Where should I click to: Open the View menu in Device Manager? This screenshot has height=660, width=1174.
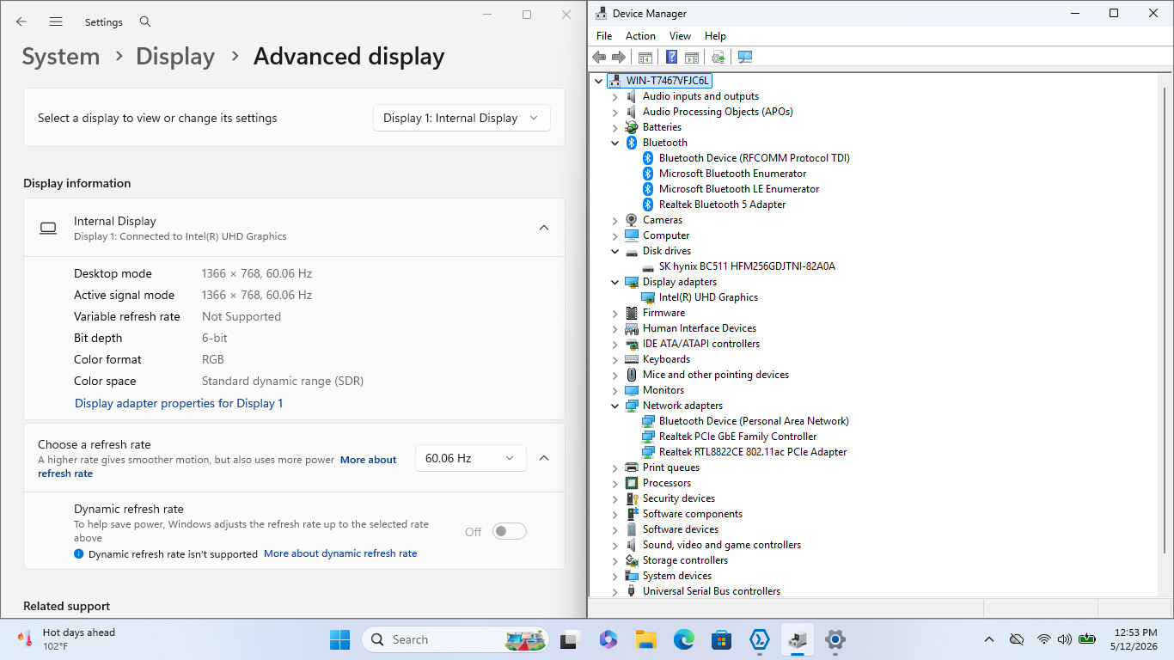click(x=680, y=36)
